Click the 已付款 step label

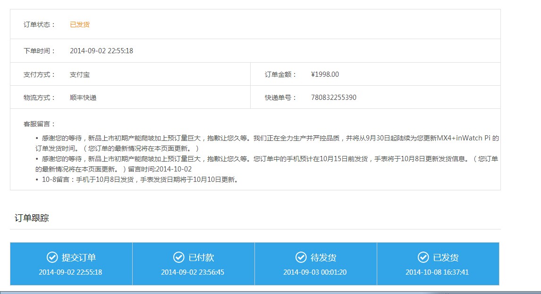[x=201, y=258]
